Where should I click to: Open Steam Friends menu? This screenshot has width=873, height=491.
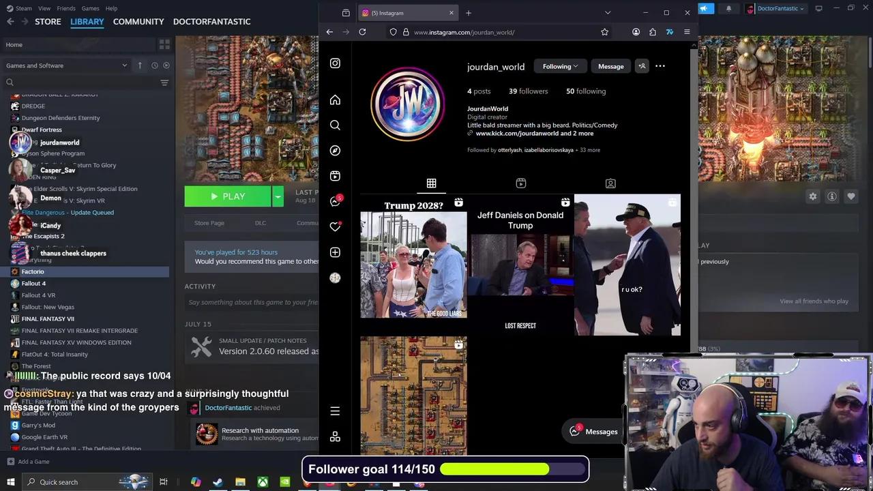coord(66,8)
